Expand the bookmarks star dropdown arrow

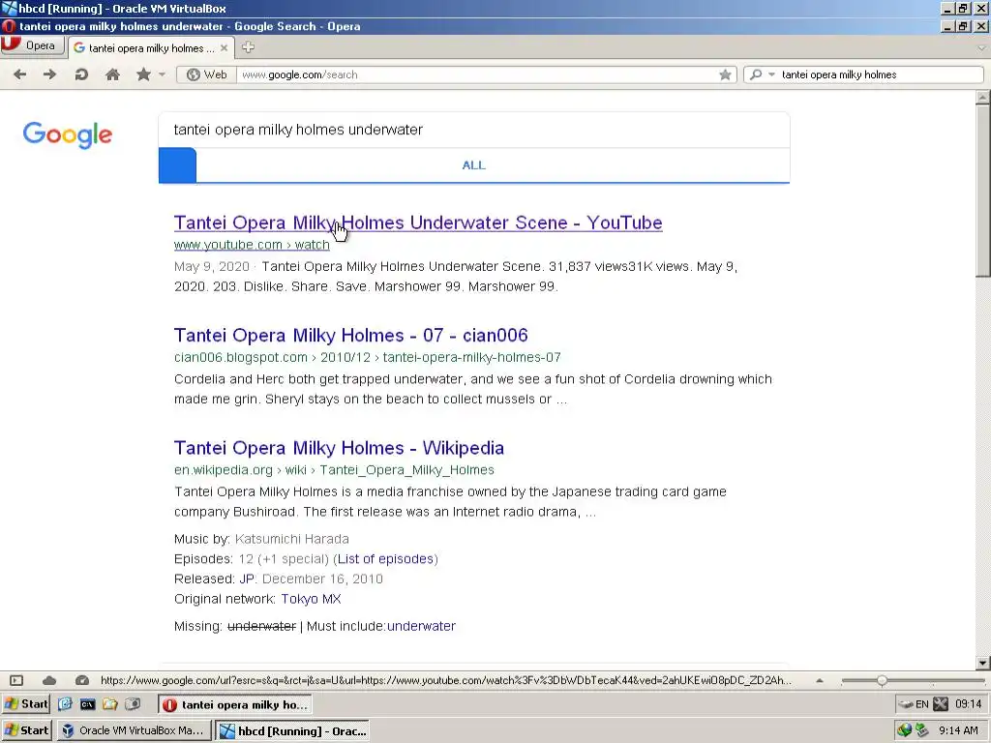click(x=163, y=74)
